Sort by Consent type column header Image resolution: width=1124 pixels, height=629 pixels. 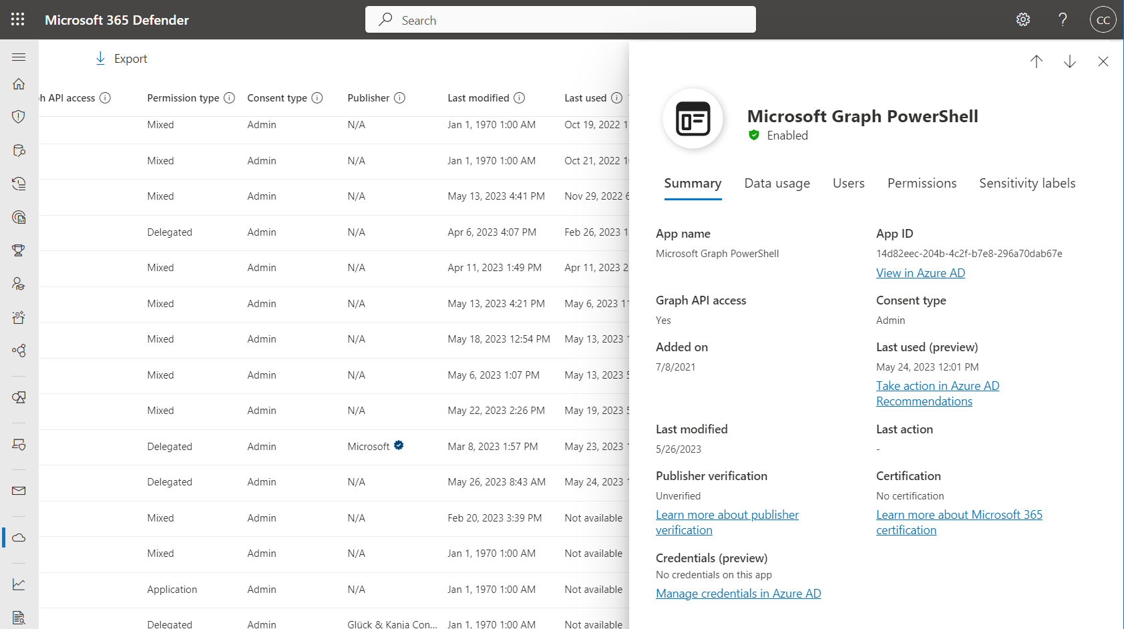(277, 97)
